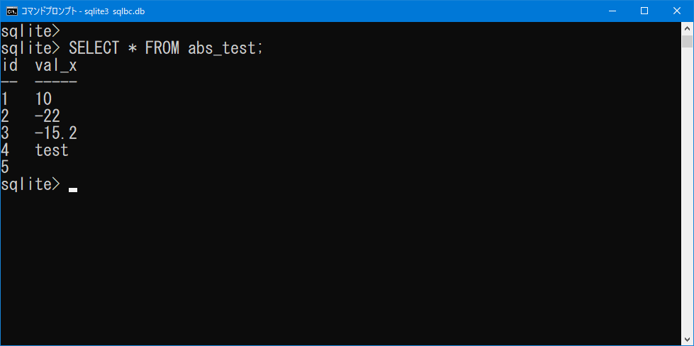This screenshot has height=346, width=694.
Task: Click the scrollbar up arrow
Action: (x=687, y=28)
